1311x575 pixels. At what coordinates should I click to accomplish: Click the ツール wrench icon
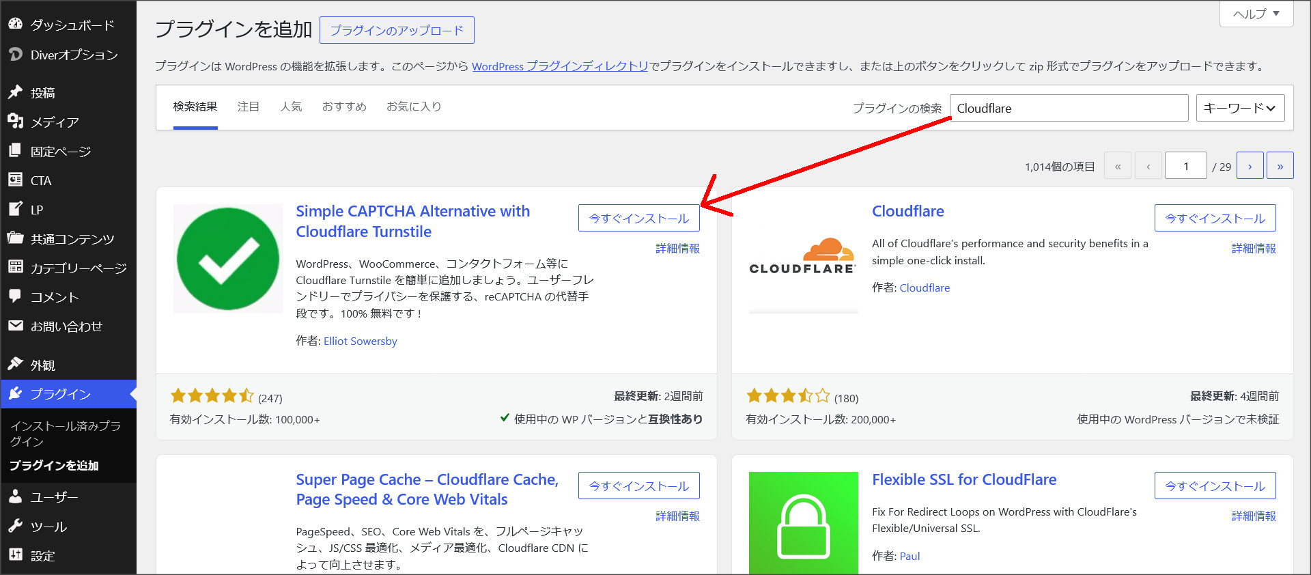pyautogui.click(x=15, y=526)
